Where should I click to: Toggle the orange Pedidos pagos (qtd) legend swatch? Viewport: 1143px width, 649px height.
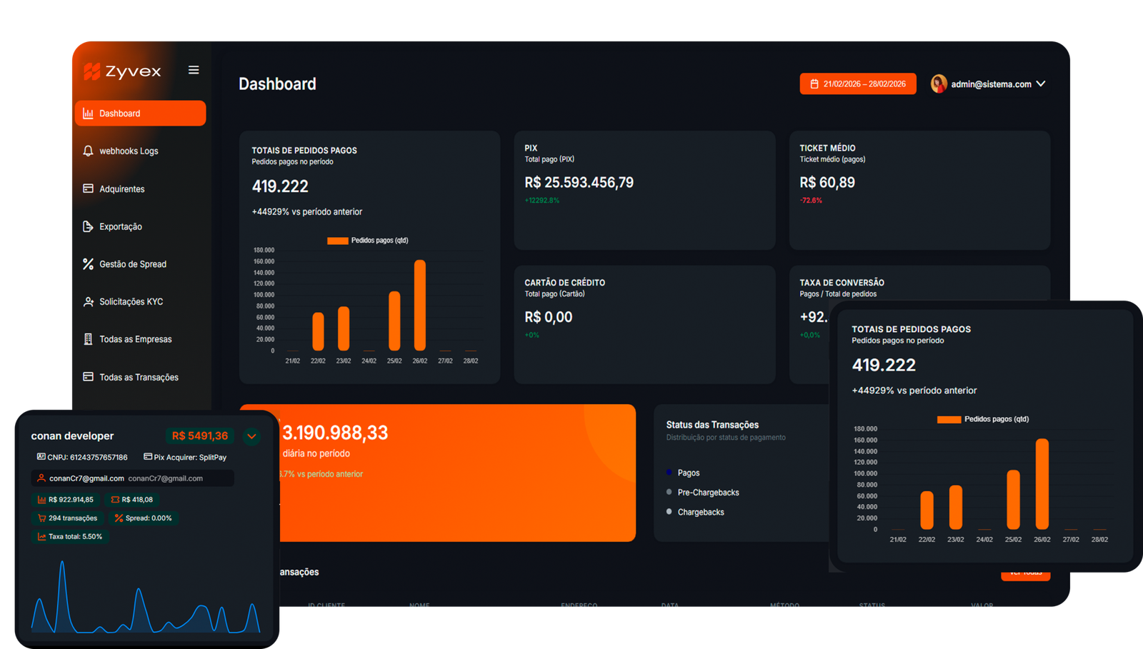coord(337,241)
